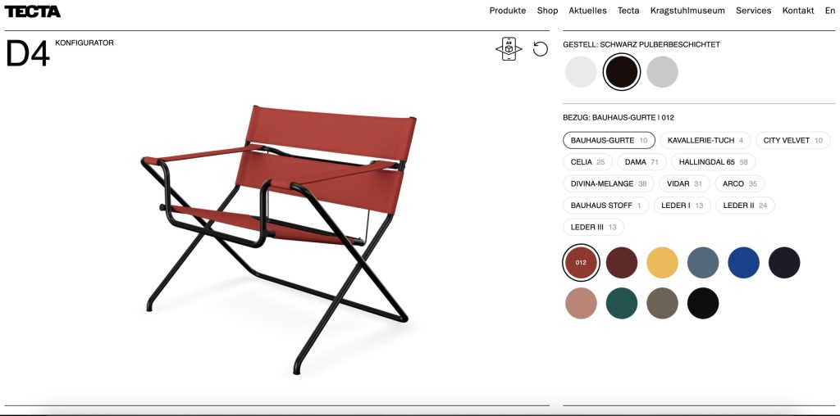The width and height of the screenshot is (840, 416).
Task: Select the Leder I option
Action: click(682, 206)
